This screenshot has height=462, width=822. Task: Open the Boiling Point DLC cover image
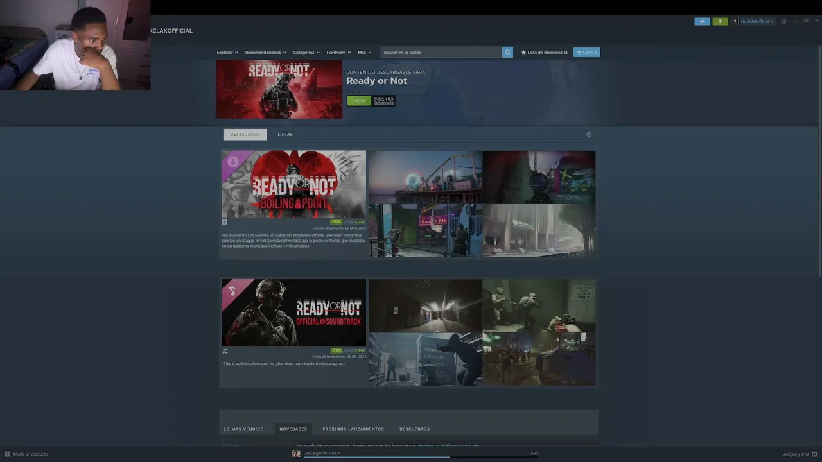[x=293, y=185]
